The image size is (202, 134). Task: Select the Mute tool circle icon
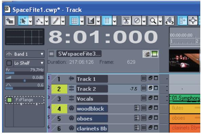tap(137, 21)
